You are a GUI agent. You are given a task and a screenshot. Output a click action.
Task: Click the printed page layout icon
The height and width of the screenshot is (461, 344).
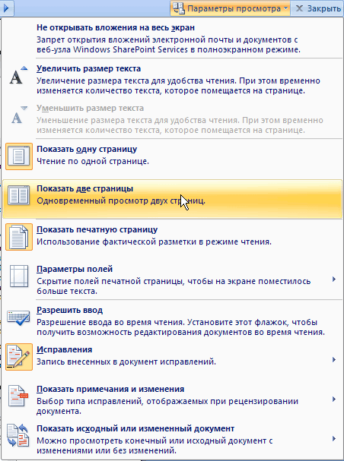coord(19,237)
